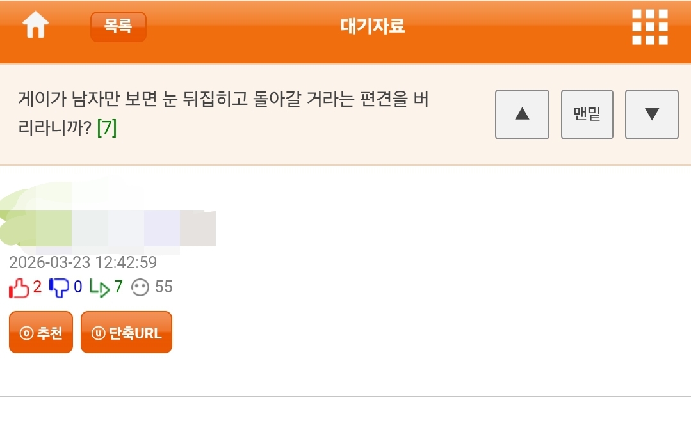Click the 2026-03-23 12:42:59 timestamp

83,263
